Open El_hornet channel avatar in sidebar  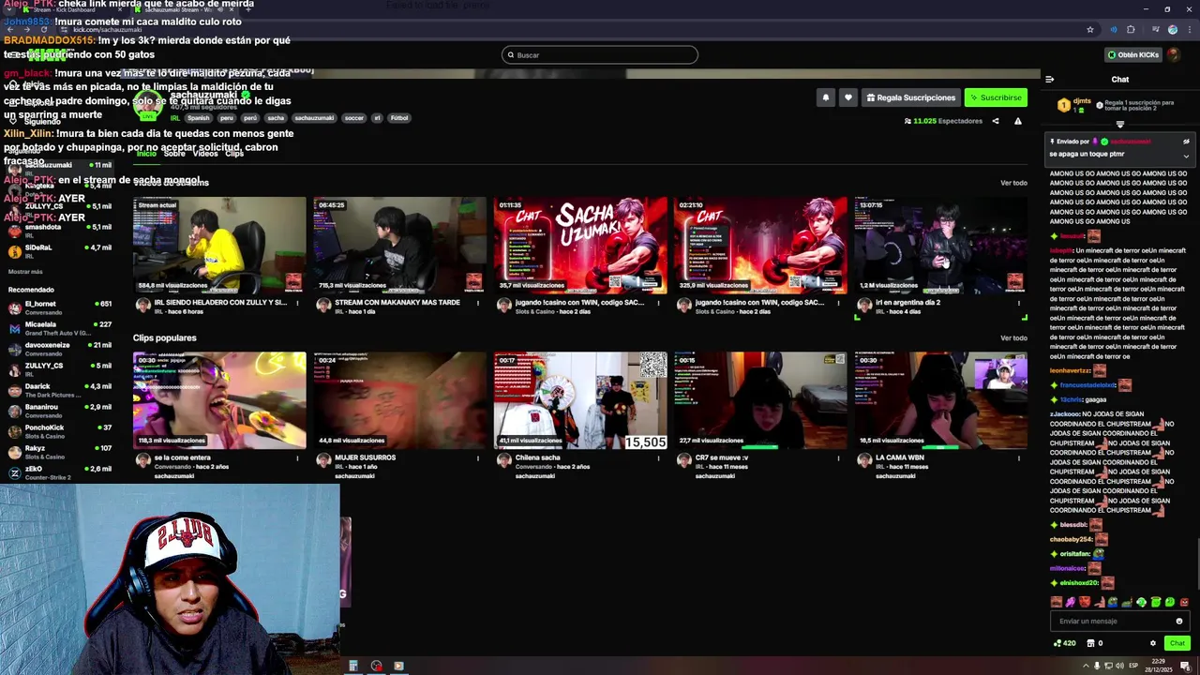point(14,307)
